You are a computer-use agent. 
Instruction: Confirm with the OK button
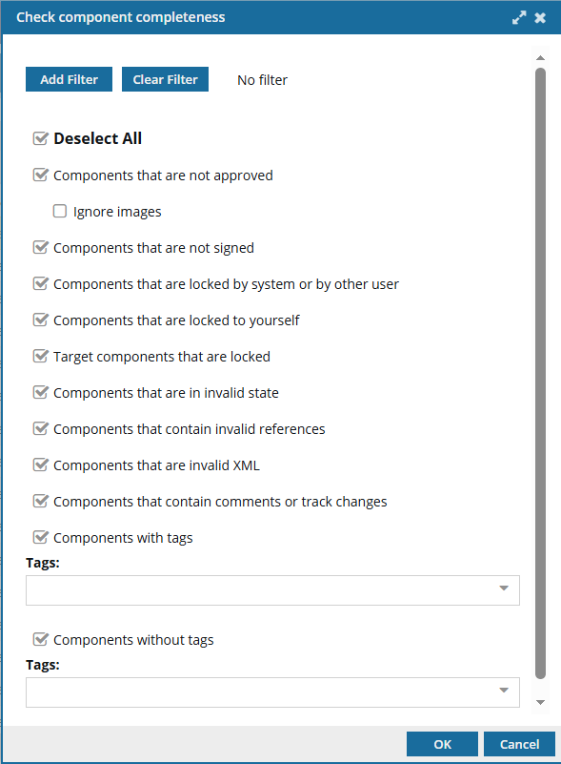tap(442, 744)
